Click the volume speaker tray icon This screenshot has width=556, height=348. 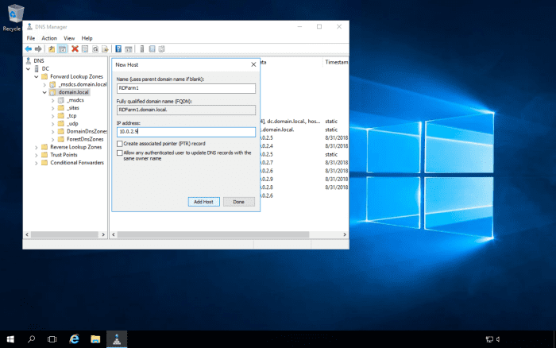(x=498, y=339)
